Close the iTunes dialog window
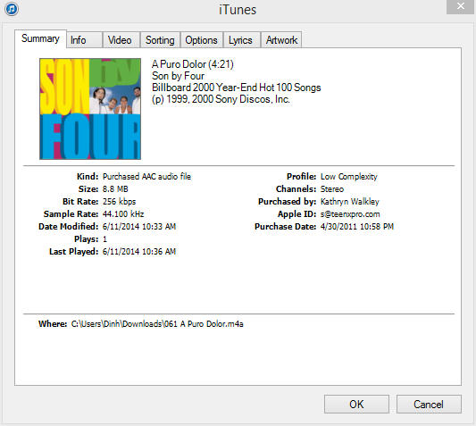Viewport: 476px width, 426px height. (461, 6)
